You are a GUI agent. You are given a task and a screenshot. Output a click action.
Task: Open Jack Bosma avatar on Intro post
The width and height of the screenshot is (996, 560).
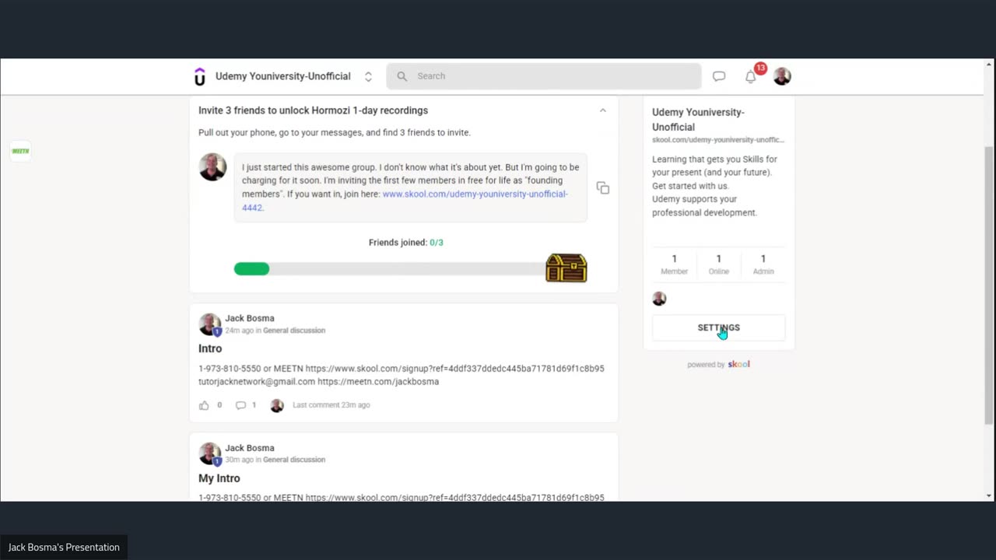point(210,324)
